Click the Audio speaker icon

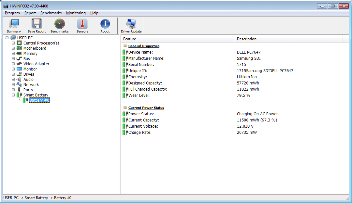[19, 80]
